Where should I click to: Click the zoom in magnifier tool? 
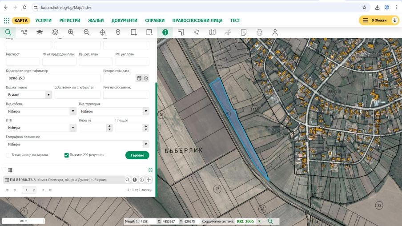click(71, 32)
